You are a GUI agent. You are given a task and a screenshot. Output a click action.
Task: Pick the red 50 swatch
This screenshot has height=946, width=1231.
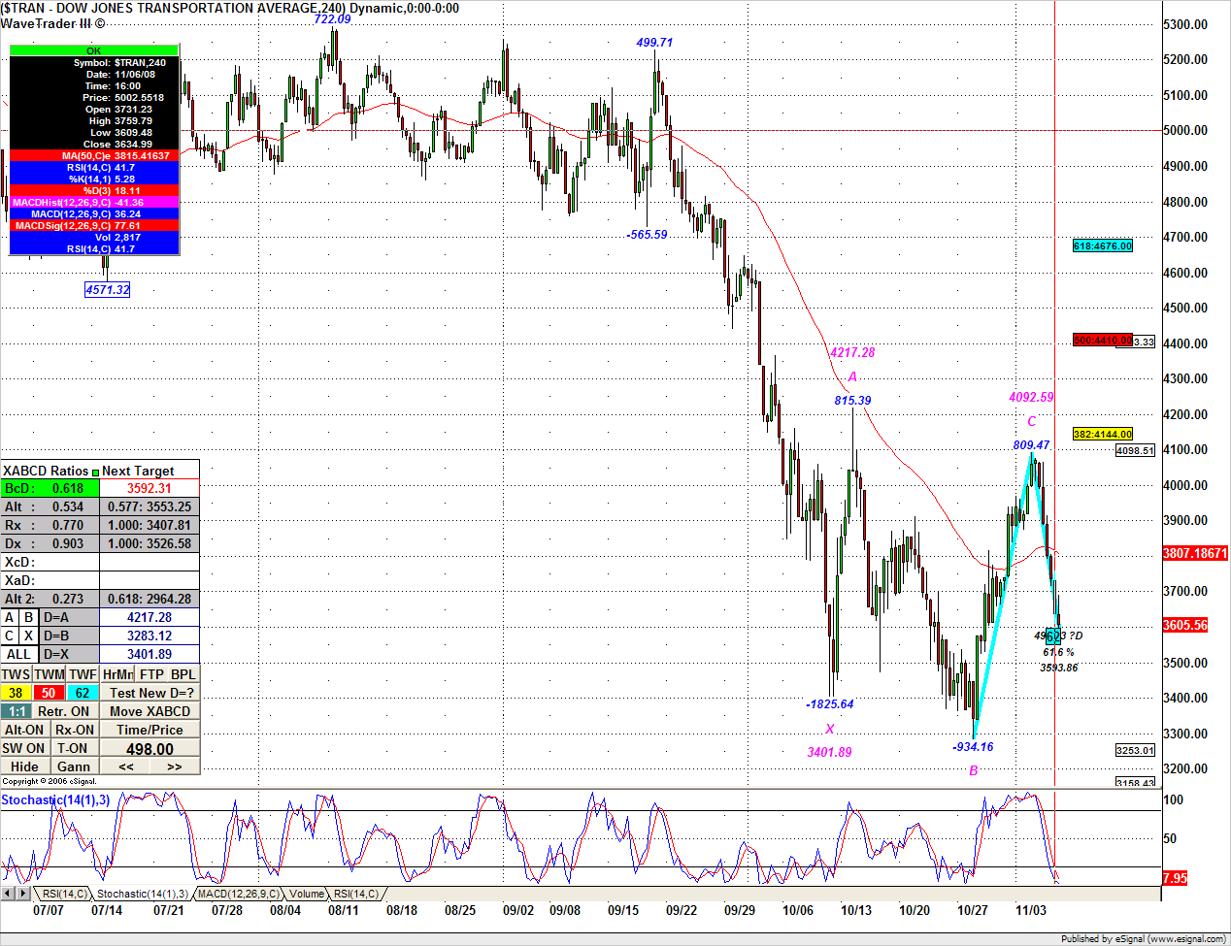pos(50,693)
